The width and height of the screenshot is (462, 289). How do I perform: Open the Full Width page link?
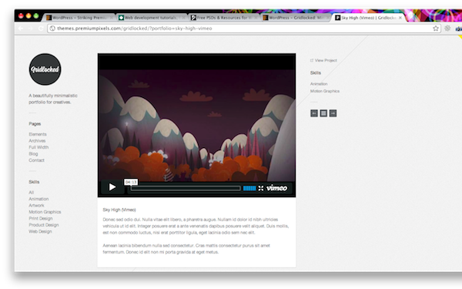pos(38,147)
